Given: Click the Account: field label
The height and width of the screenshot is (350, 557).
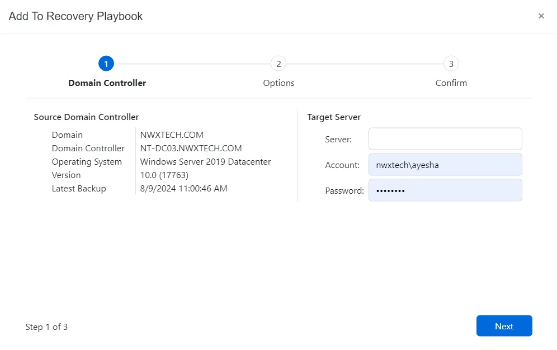Looking at the screenshot, I should click(x=342, y=165).
